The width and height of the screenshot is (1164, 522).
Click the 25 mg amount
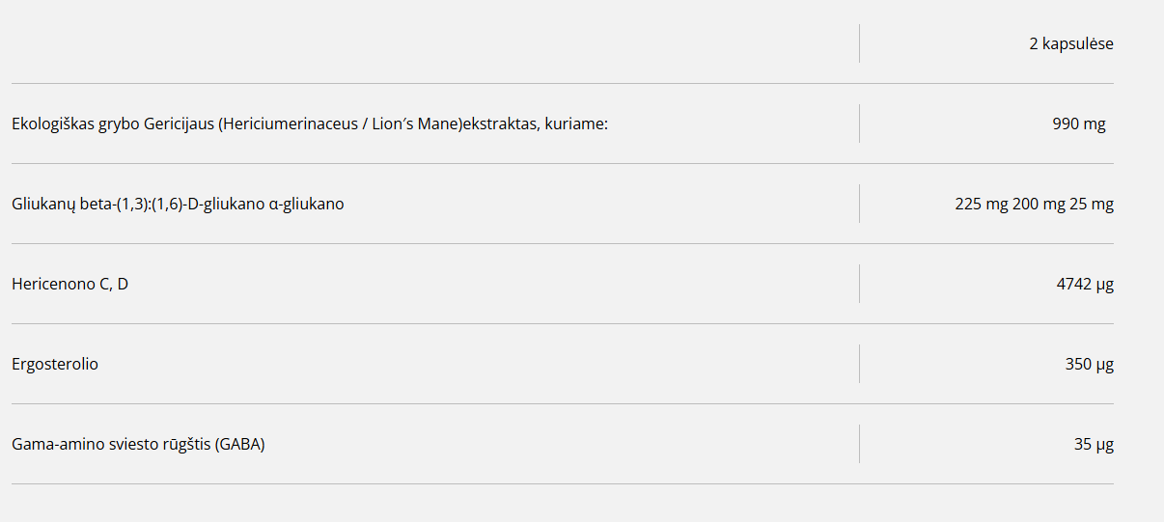click(x=1092, y=204)
